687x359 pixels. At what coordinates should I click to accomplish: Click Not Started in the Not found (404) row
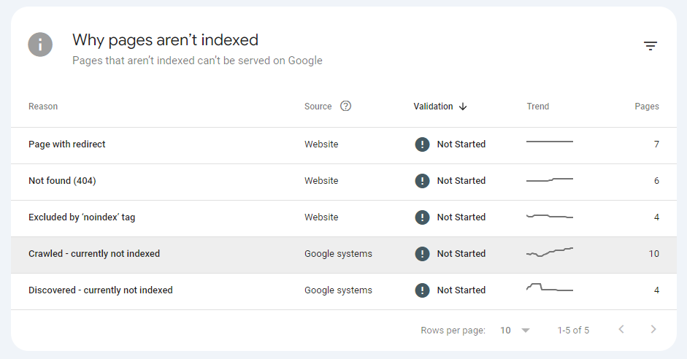click(x=461, y=180)
